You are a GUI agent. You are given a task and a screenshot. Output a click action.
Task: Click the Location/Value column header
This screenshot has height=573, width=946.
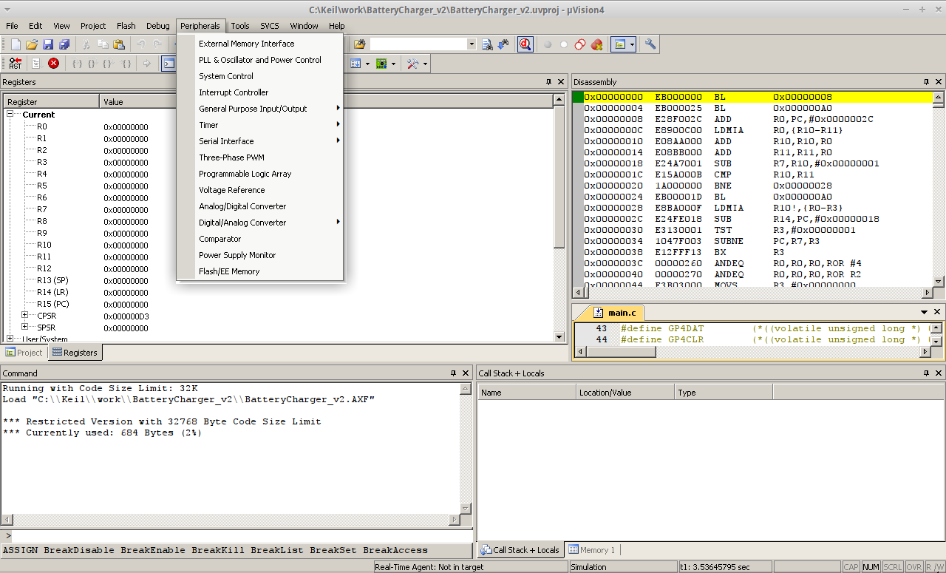(625, 393)
